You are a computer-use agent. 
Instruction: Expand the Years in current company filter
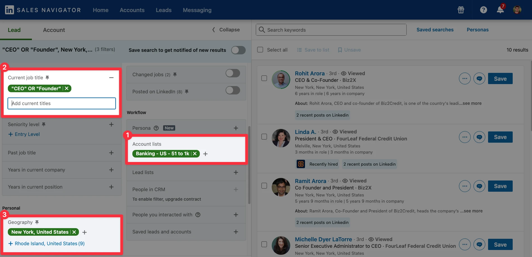click(x=111, y=170)
